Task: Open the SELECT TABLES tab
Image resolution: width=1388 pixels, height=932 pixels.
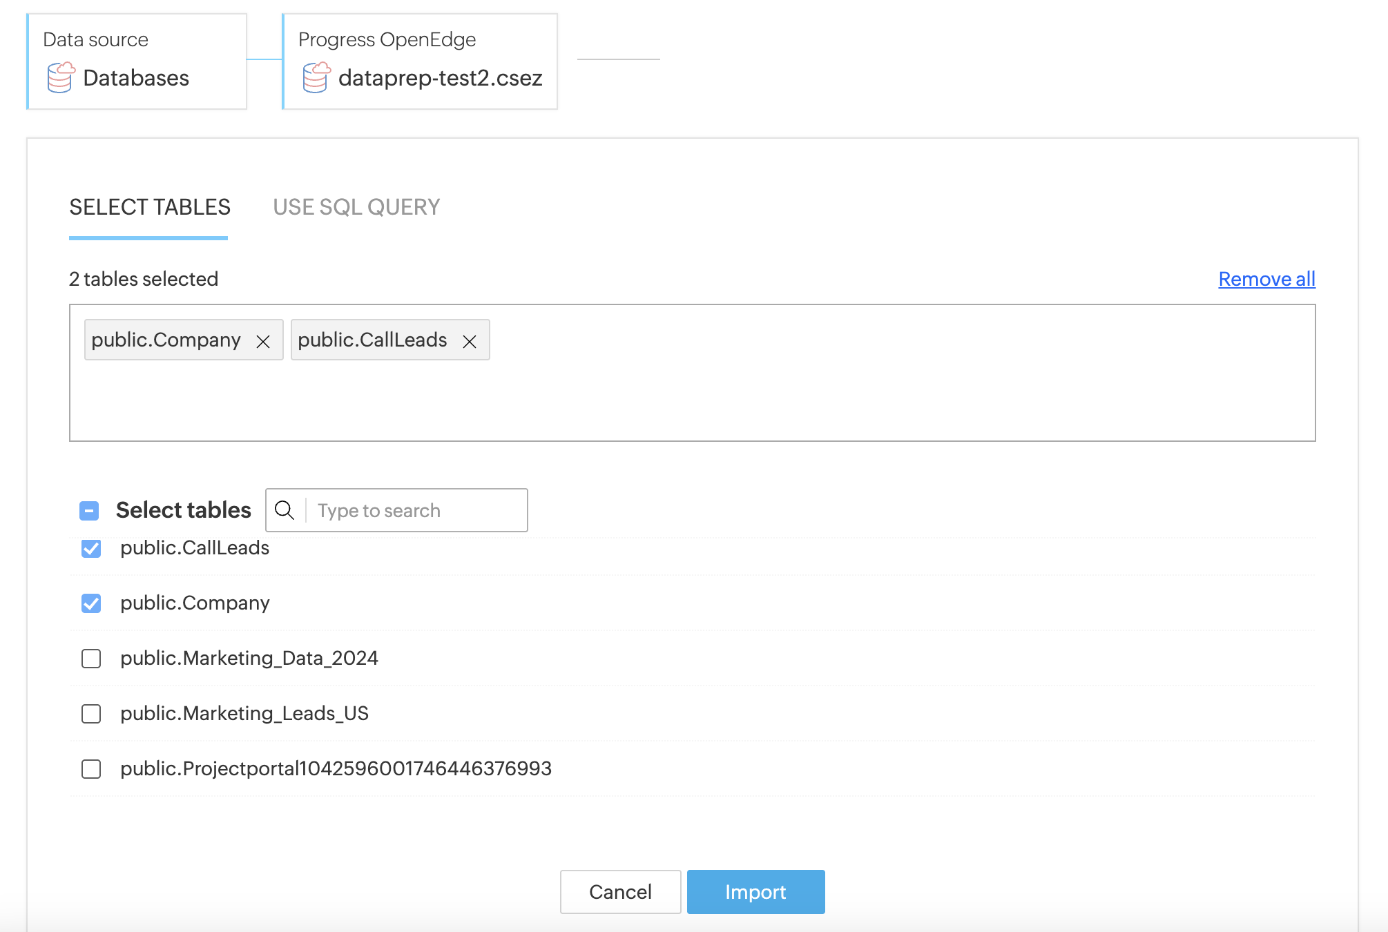Action: 150,207
